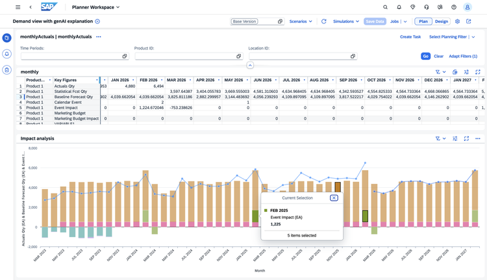The image size is (487, 280).
Task: Open the headset support icon
Action: point(426,7)
